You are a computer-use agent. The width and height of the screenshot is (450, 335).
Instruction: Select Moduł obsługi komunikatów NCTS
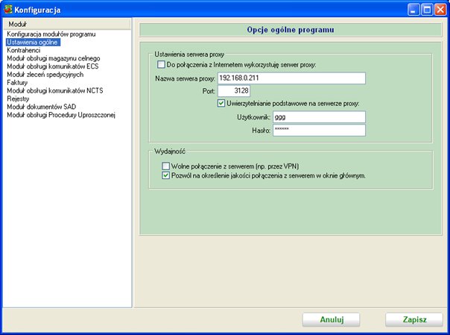55,90
